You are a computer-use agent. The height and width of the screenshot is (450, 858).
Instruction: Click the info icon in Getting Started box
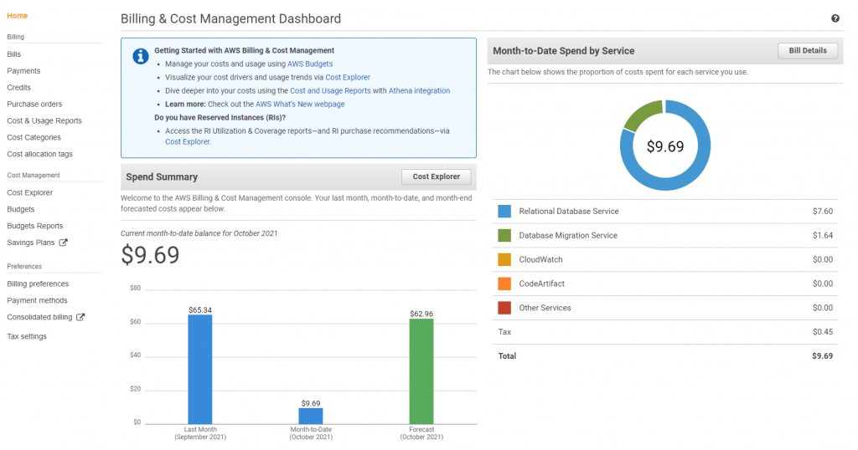(x=141, y=56)
